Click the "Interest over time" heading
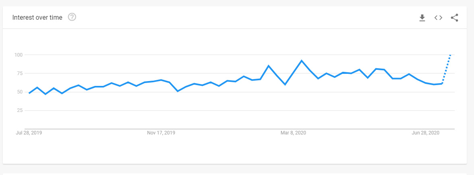 pos(37,18)
